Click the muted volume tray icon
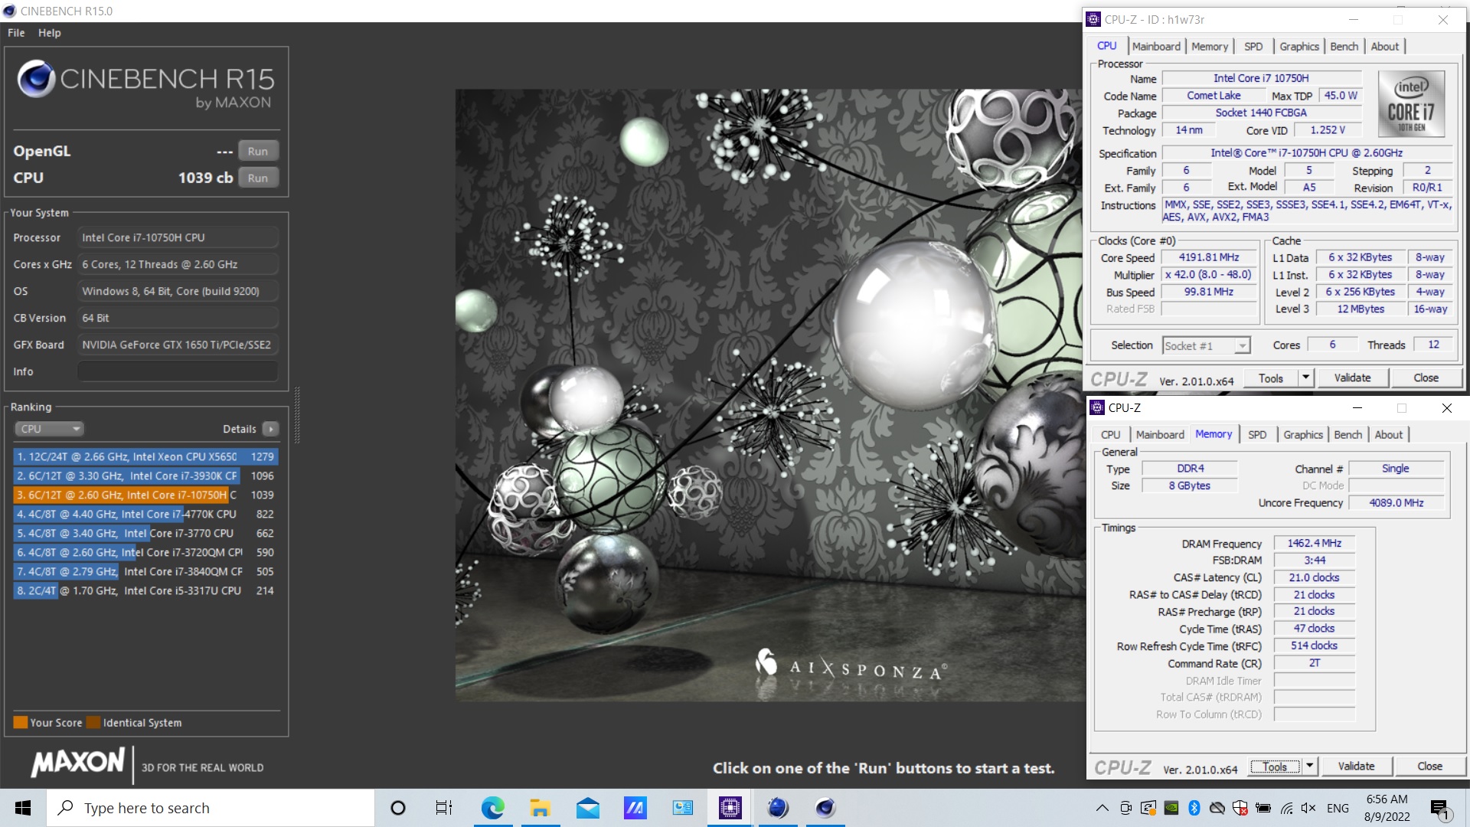Image resolution: width=1470 pixels, height=827 pixels. 1308,808
